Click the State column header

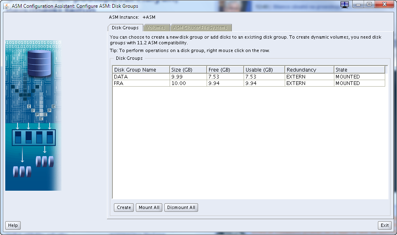[x=360, y=70]
